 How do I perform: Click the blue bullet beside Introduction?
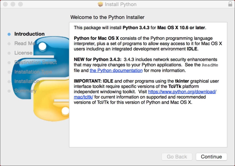coord(9,34)
